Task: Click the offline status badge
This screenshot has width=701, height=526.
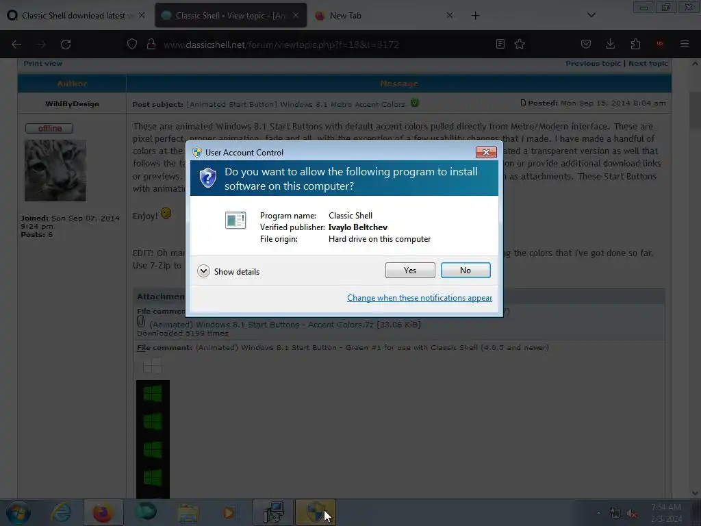Action: pos(49,128)
